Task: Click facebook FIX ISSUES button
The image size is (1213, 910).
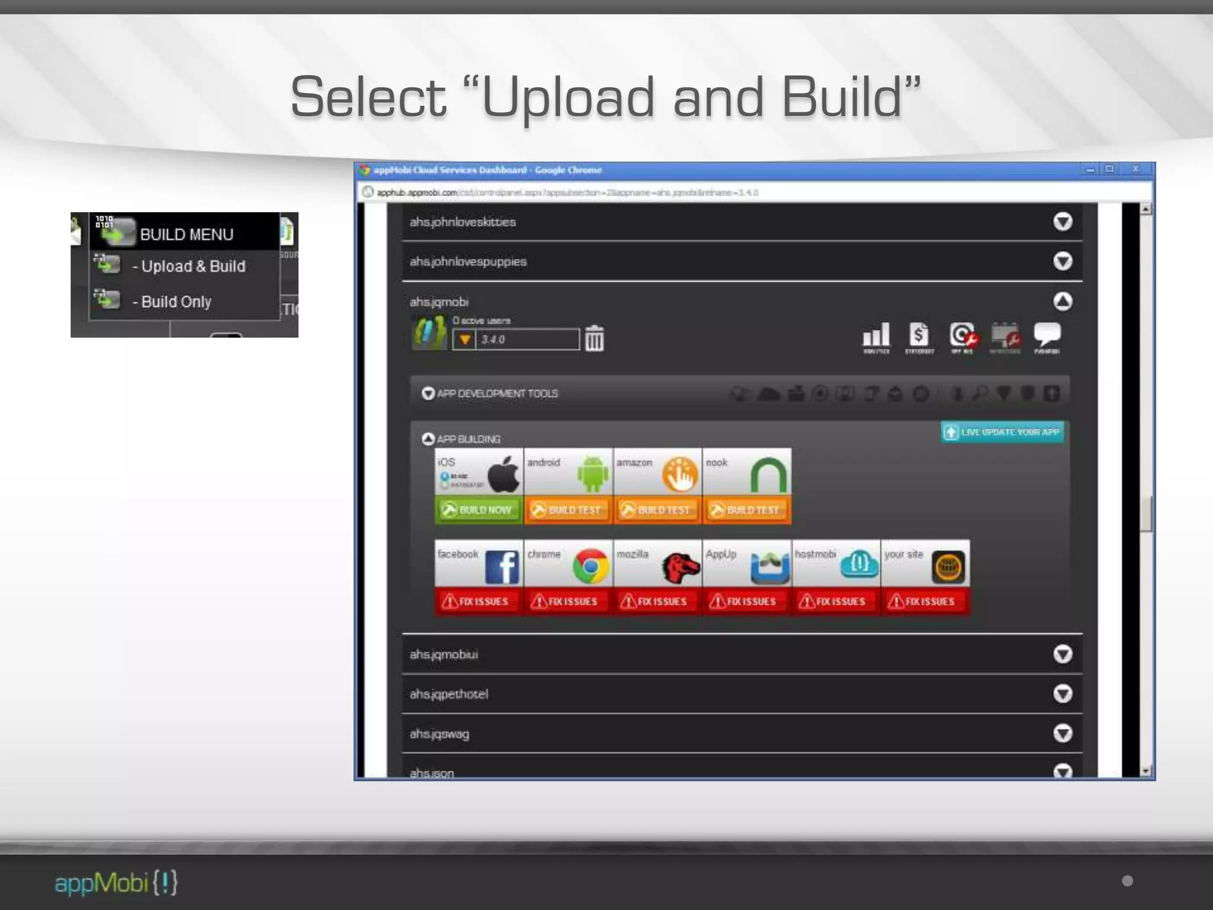Action: coord(479,601)
